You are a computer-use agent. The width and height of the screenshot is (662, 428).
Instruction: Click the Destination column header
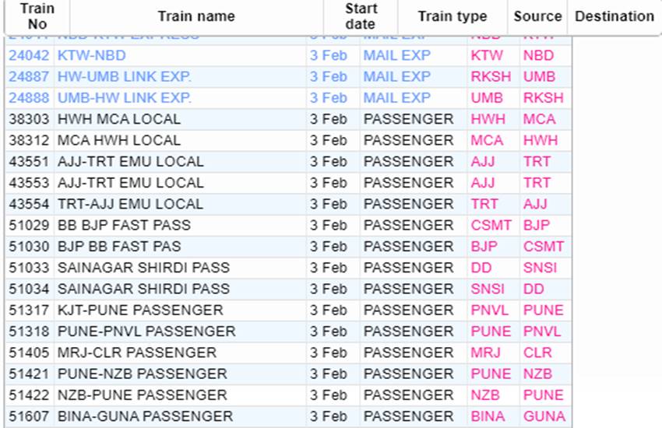point(614,16)
